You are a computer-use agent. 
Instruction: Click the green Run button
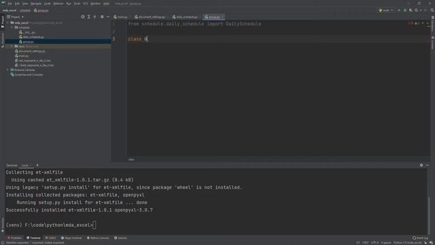[399, 10]
